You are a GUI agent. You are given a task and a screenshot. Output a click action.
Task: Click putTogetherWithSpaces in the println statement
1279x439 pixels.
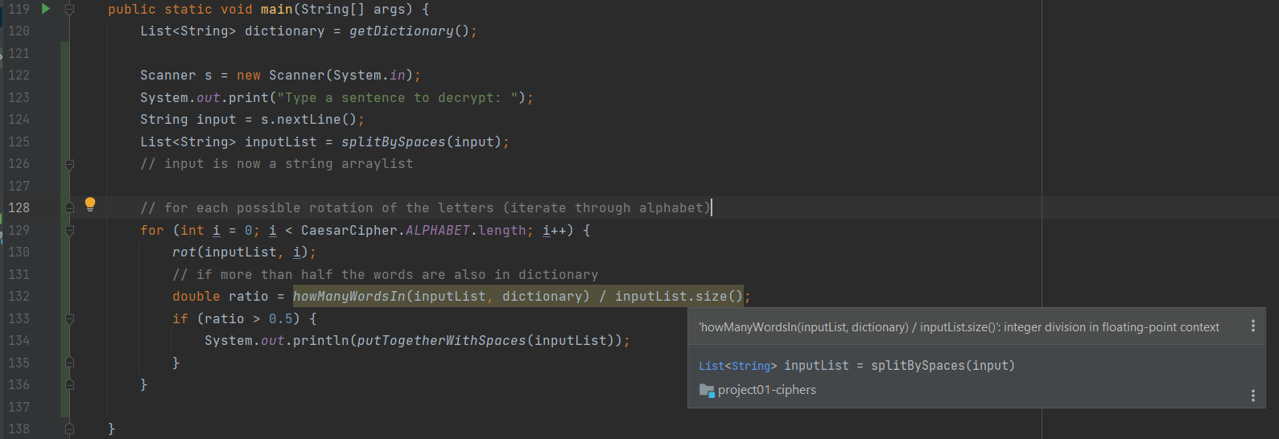coord(441,341)
